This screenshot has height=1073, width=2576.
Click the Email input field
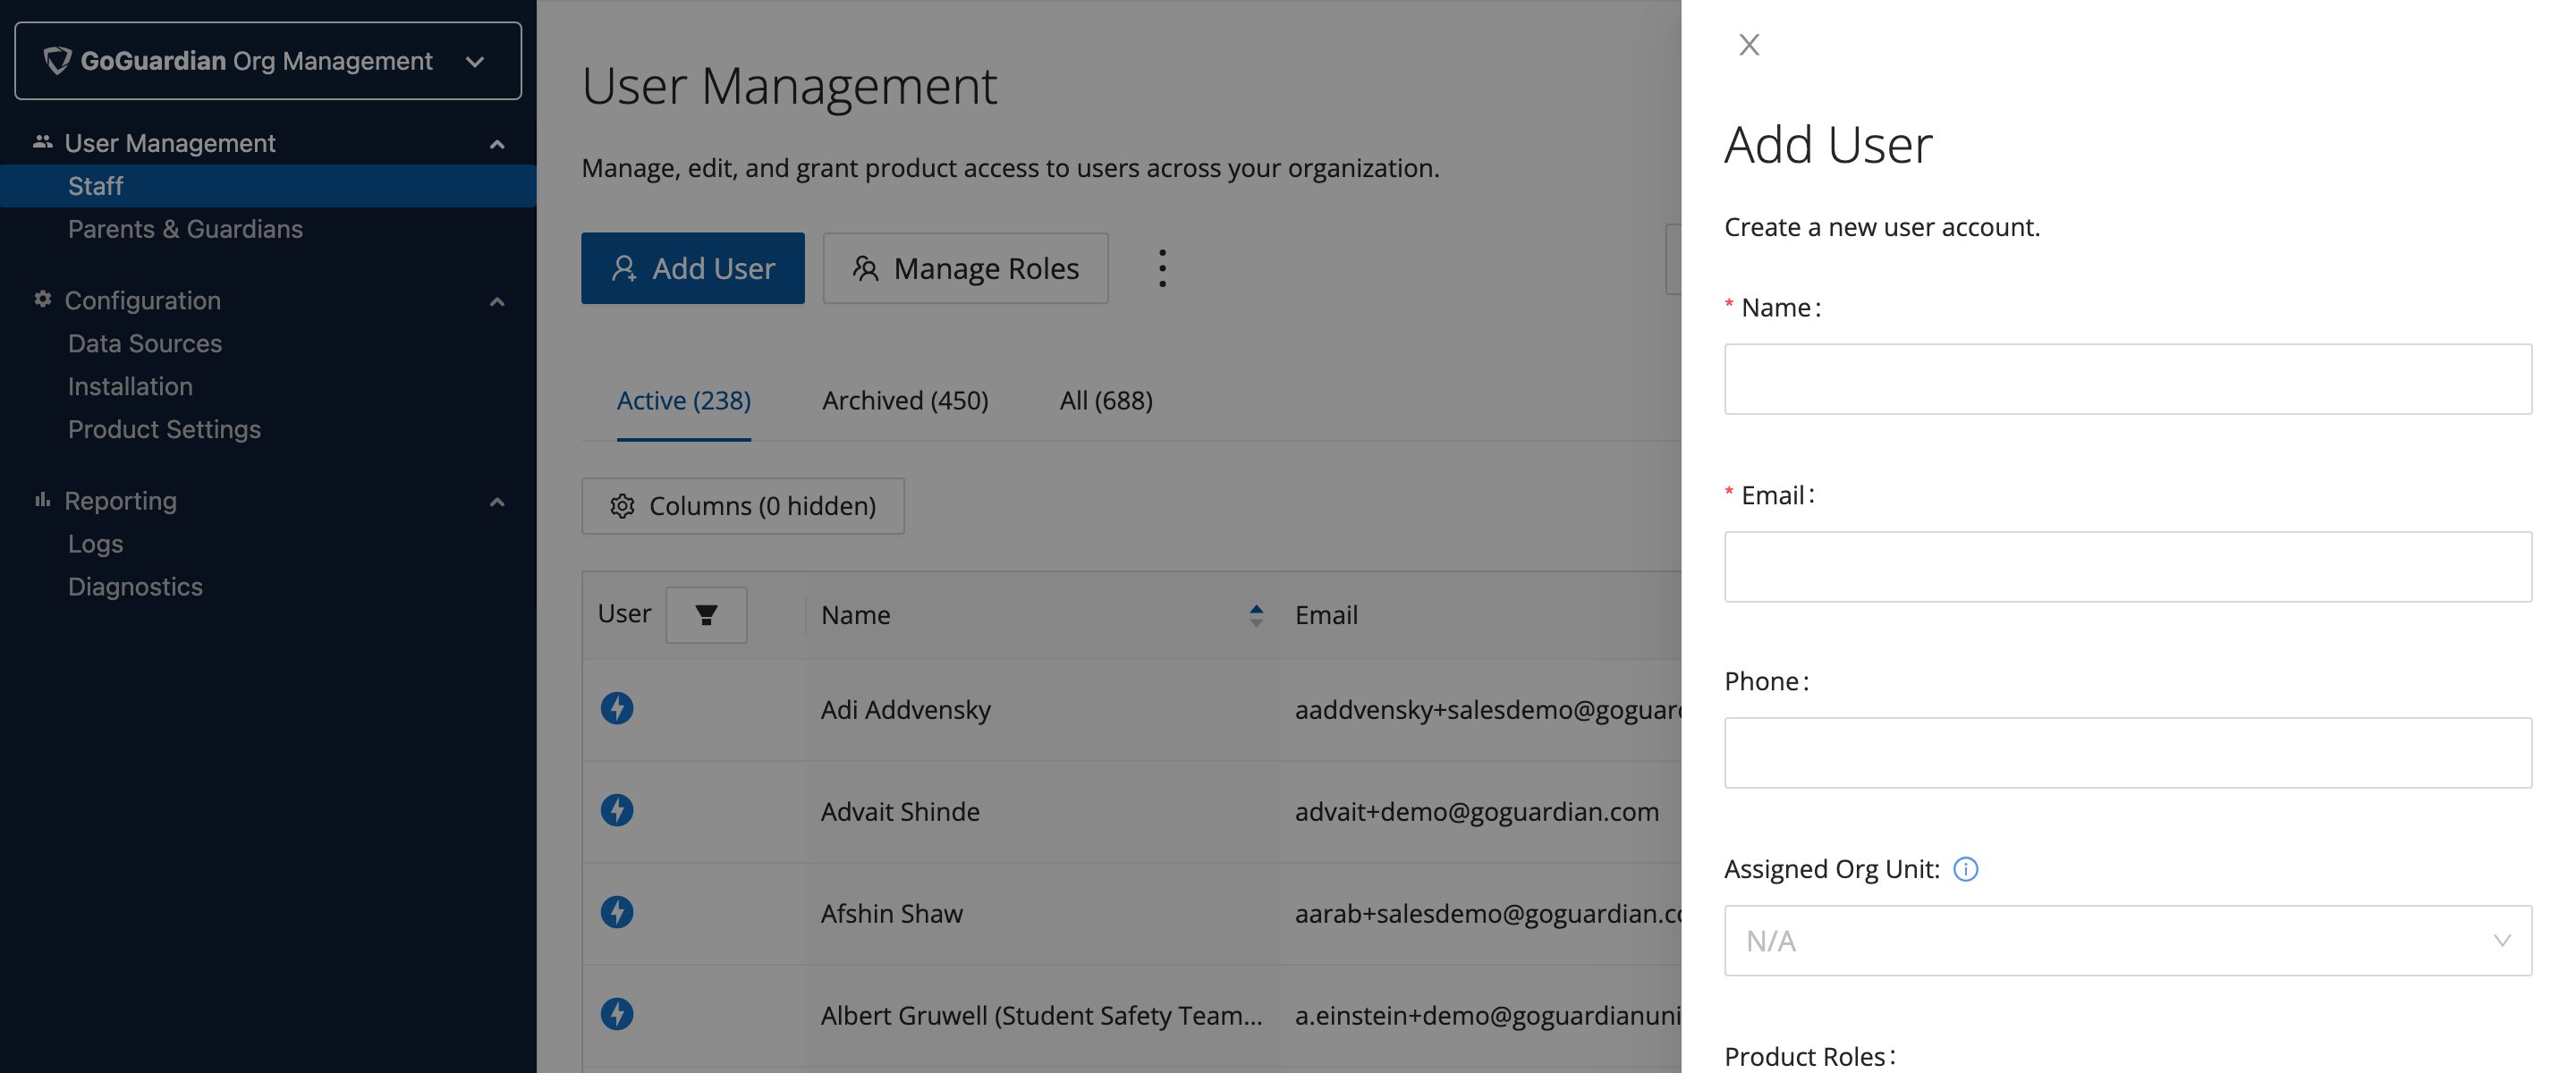point(2128,567)
